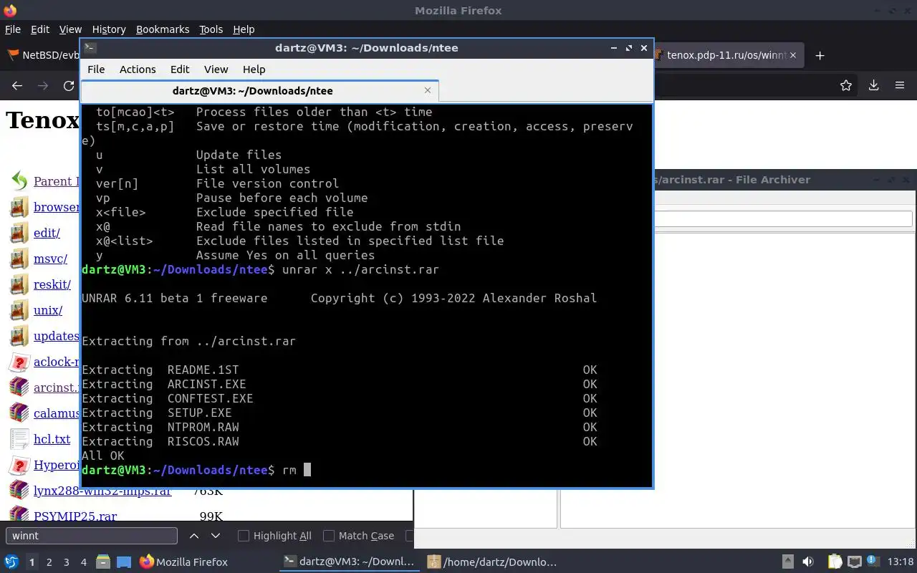This screenshot has height=573, width=917.
Task: Click the Parent Directory back-arrow icon
Action: tap(19, 181)
